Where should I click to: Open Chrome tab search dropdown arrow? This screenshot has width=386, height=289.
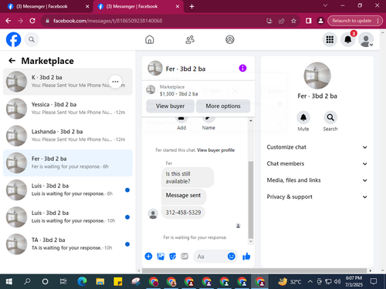pos(325,5)
